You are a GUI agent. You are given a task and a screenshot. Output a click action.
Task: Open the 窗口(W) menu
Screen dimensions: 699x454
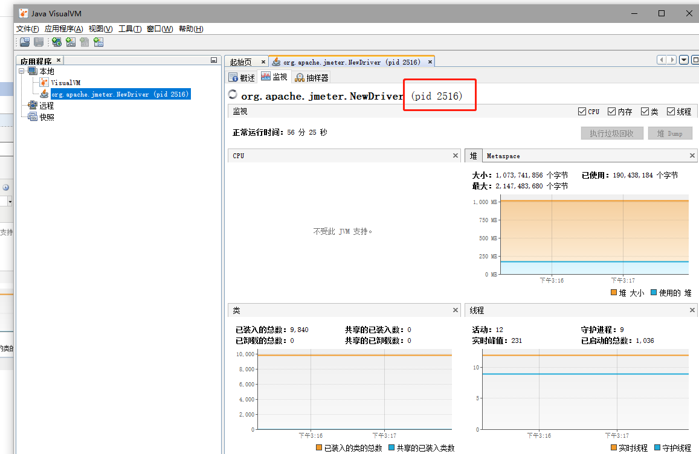coord(159,29)
